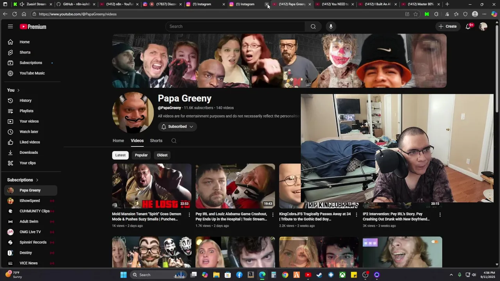Select the Popular filter chip
500x281 pixels.
coord(141,155)
